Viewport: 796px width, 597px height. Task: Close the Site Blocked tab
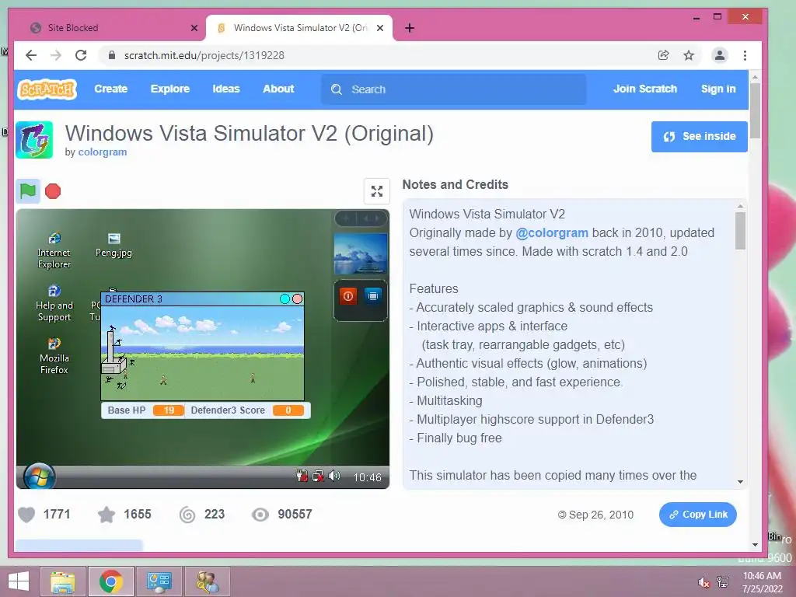click(194, 28)
